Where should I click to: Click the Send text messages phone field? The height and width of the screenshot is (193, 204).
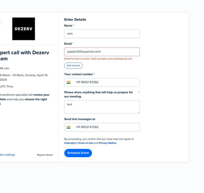click(102, 127)
